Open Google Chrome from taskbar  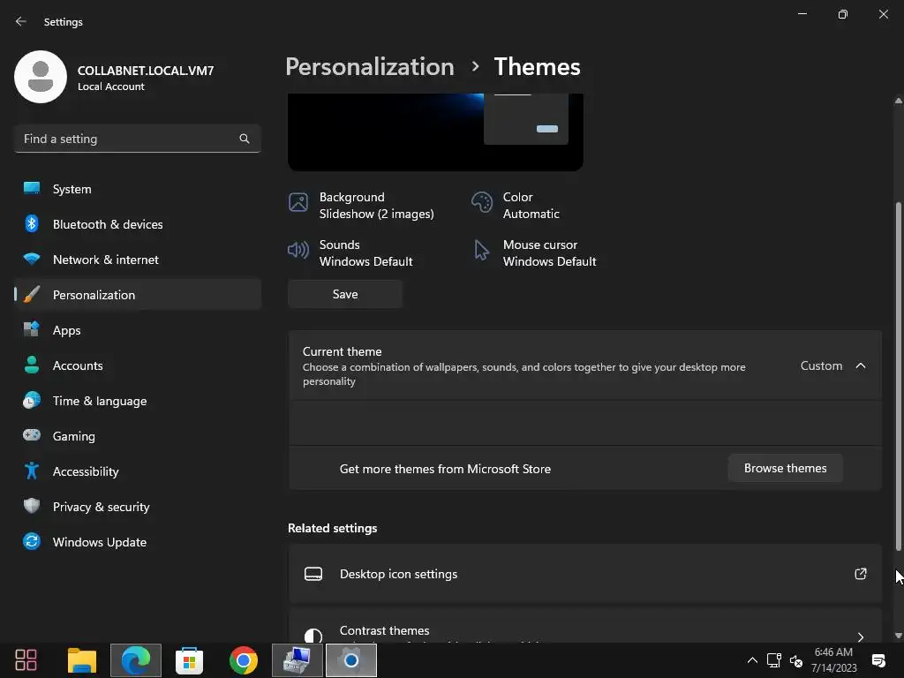pyautogui.click(x=244, y=660)
